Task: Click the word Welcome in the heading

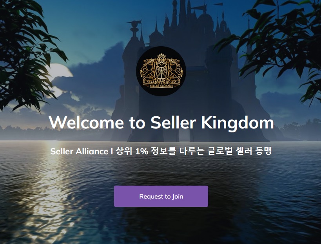Action: pyautogui.click(x=86, y=123)
